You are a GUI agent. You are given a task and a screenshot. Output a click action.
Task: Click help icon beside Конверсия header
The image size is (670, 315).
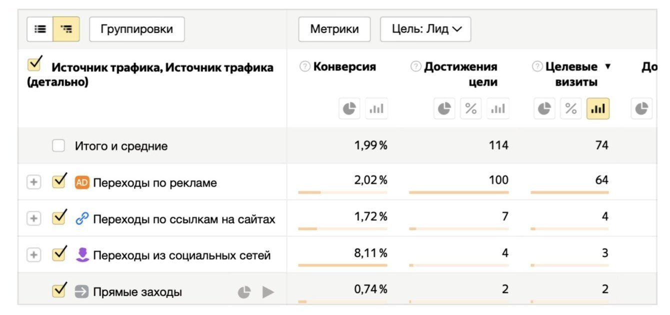304,67
